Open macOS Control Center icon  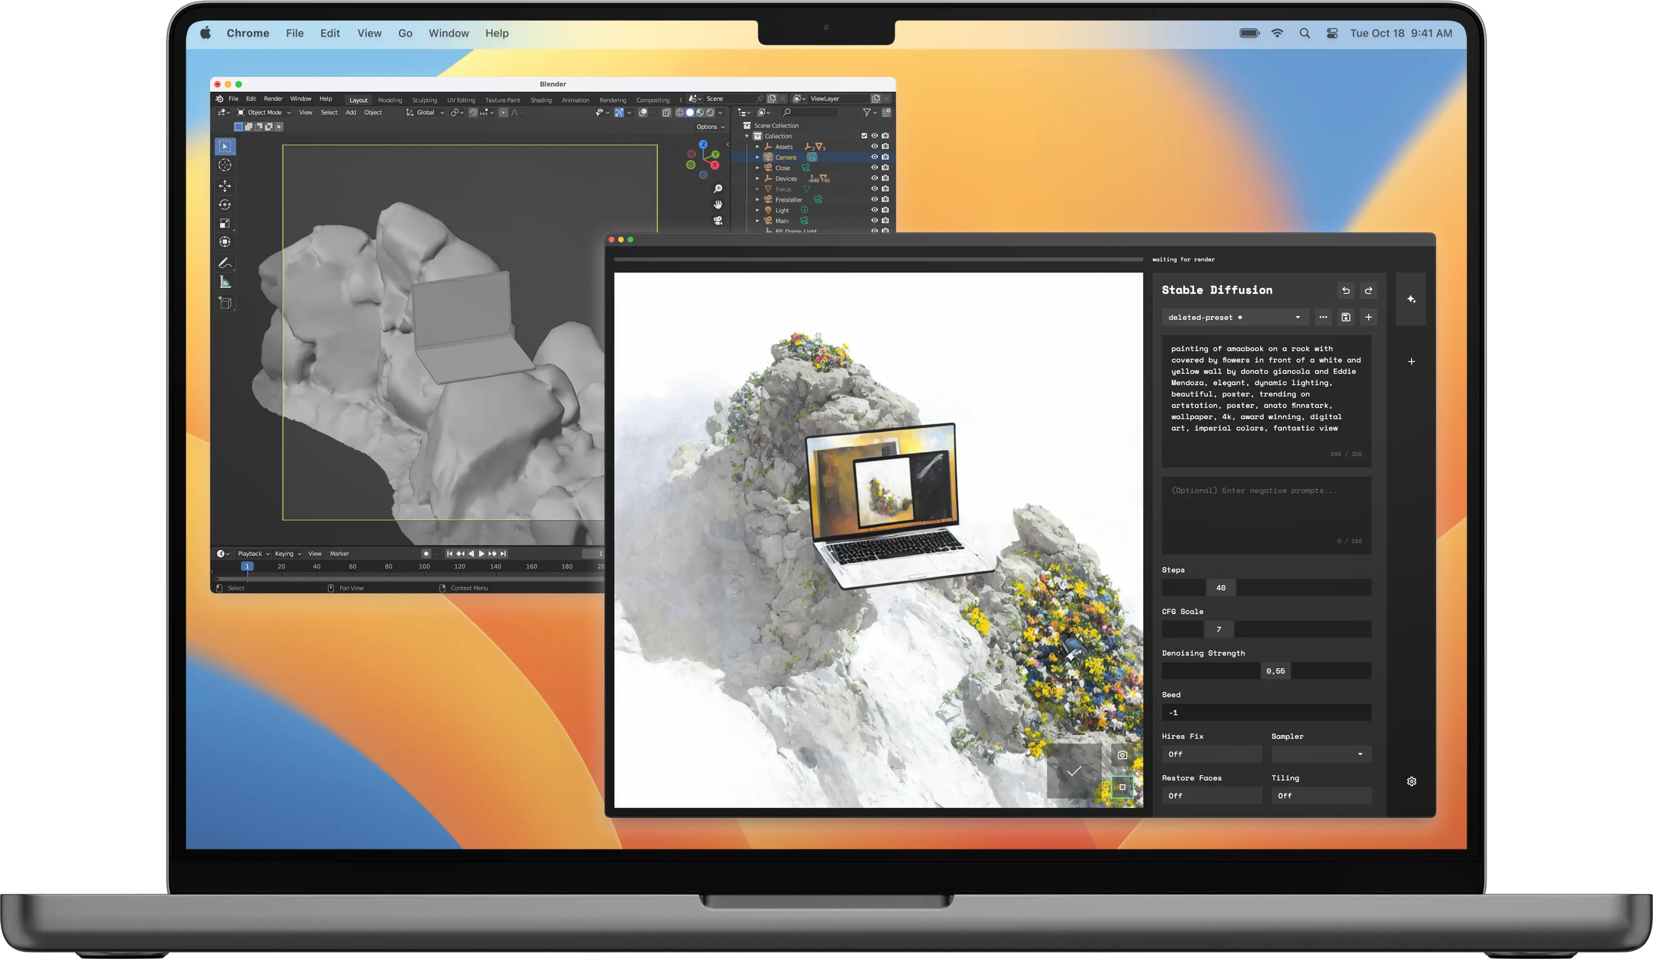click(x=1332, y=34)
